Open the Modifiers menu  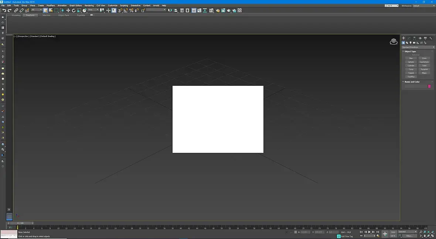(51, 6)
